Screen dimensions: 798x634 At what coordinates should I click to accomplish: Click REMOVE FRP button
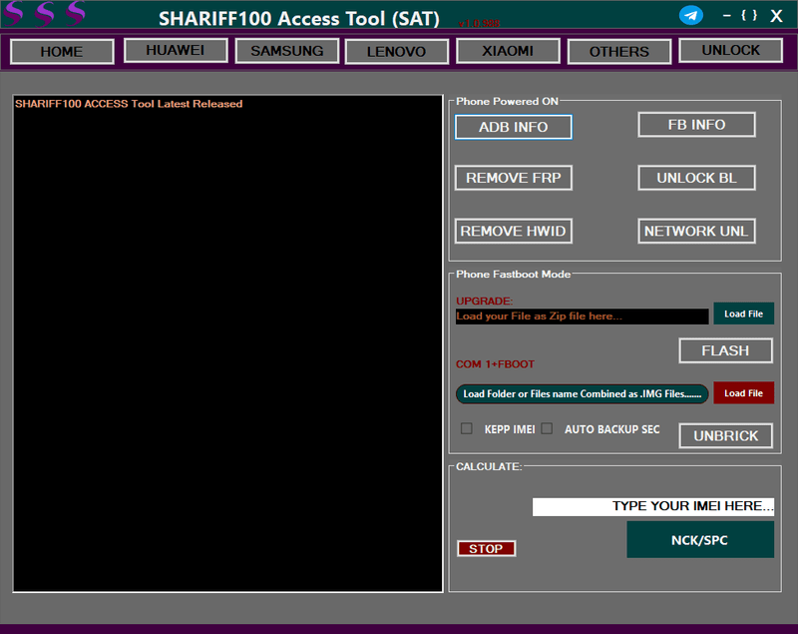click(513, 178)
